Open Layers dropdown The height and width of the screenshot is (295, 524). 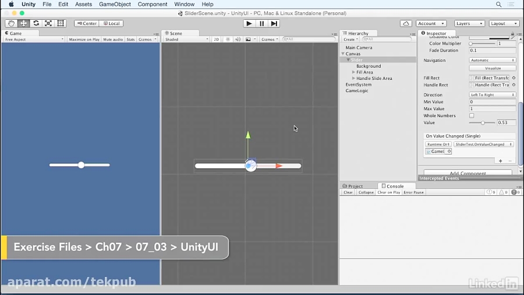[x=469, y=23]
